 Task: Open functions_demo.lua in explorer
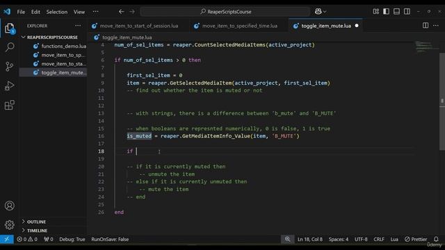pos(64,46)
